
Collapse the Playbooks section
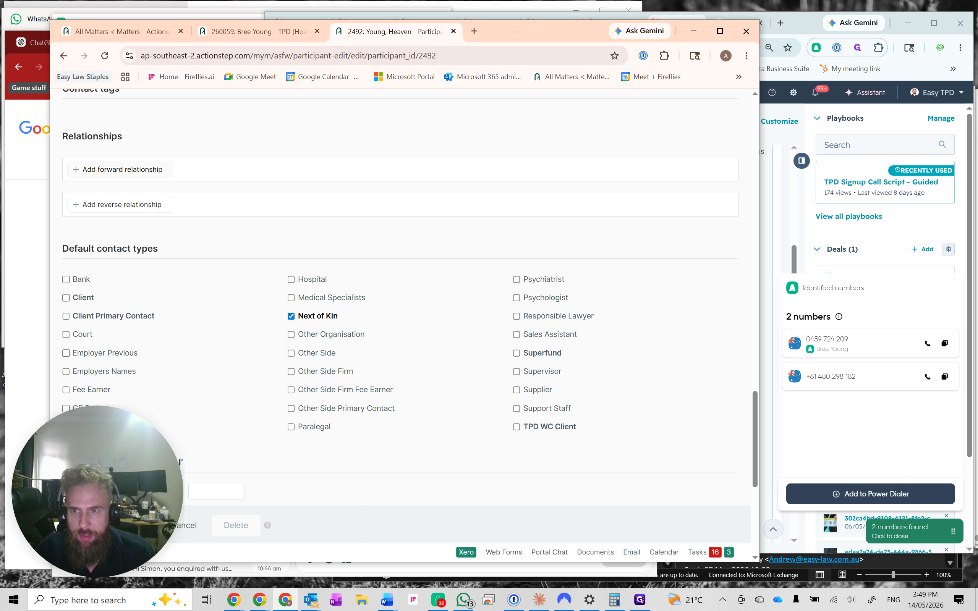tap(817, 118)
